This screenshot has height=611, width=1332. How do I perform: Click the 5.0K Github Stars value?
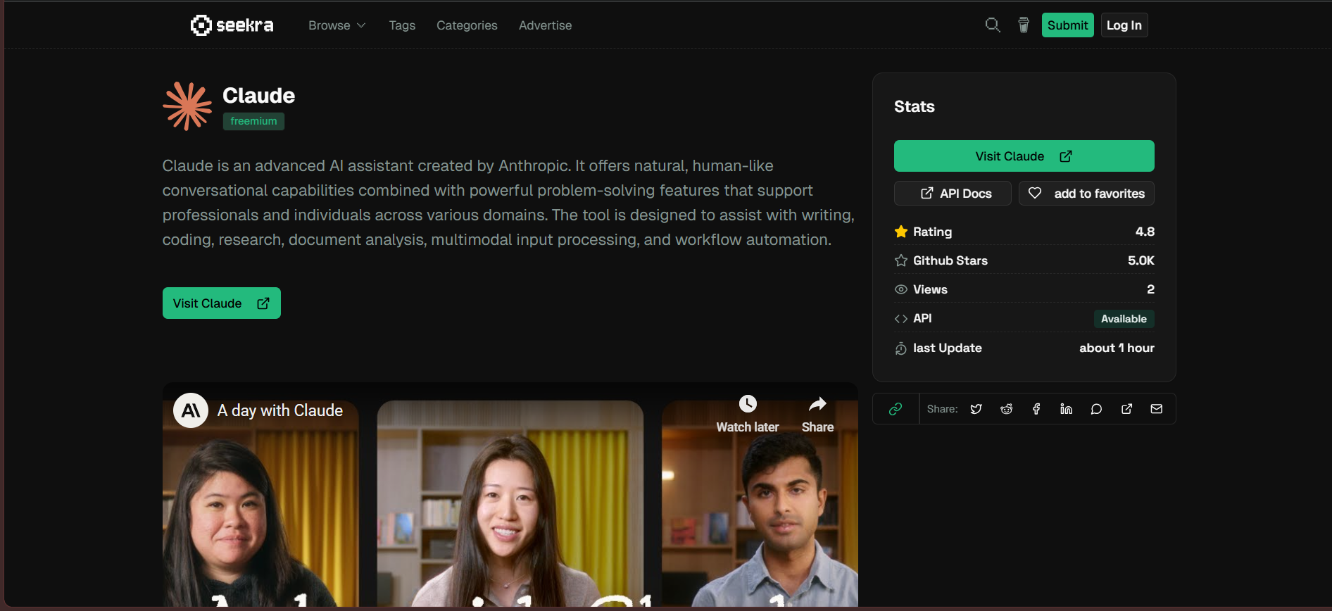click(1141, 260)
